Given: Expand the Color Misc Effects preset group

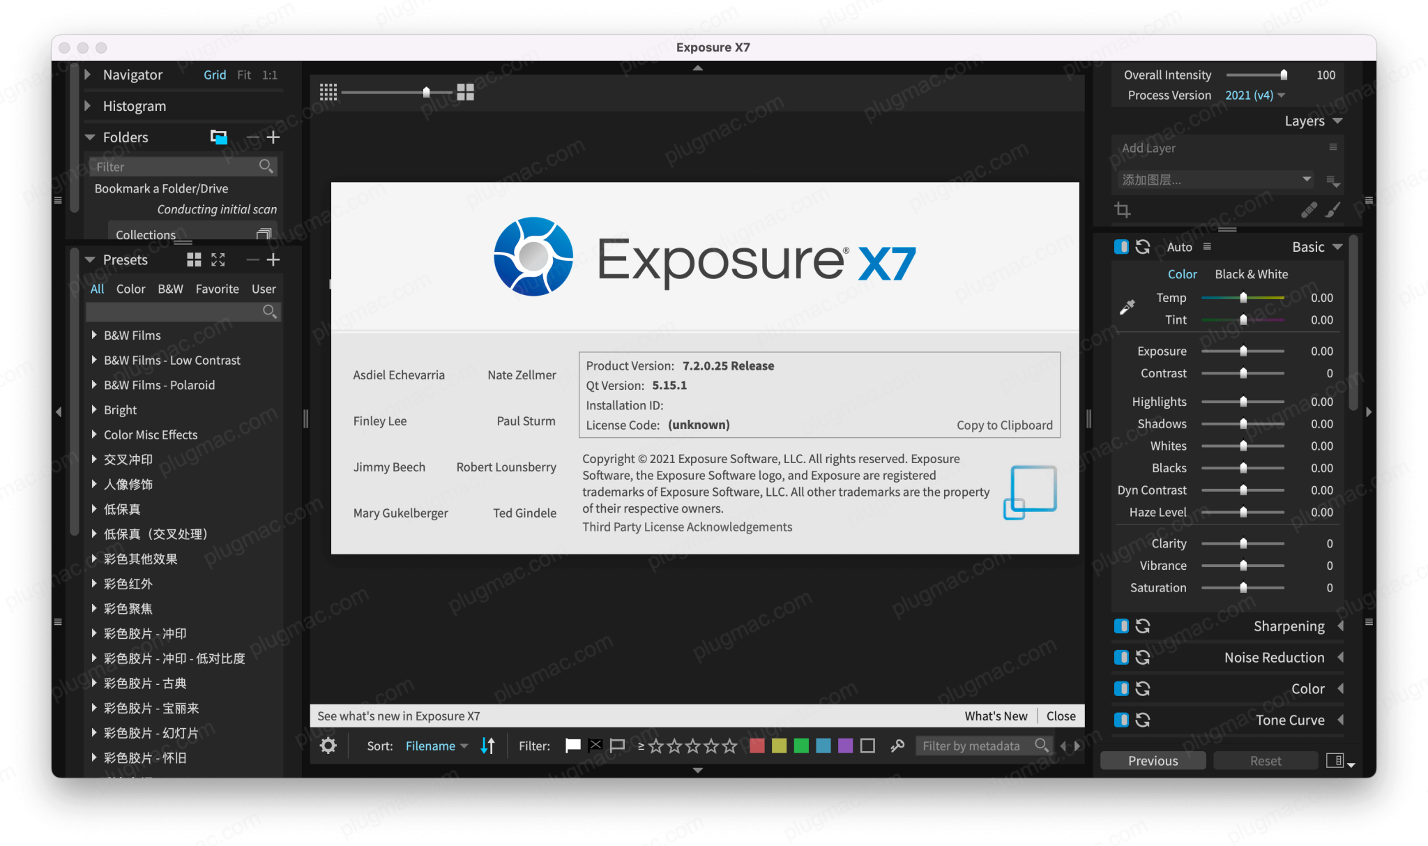Looking at the screenshot, I should pos(93,435).
